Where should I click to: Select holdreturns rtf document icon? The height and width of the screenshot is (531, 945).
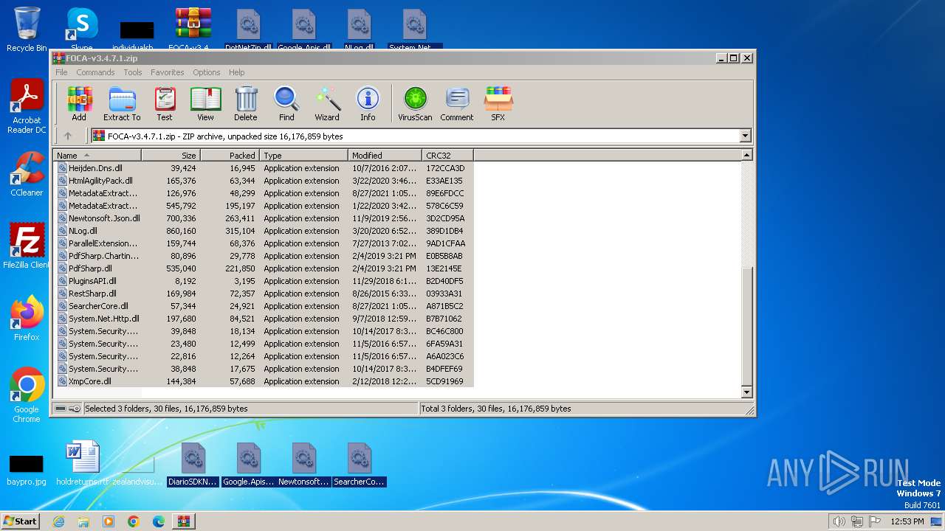click(82, 465)
